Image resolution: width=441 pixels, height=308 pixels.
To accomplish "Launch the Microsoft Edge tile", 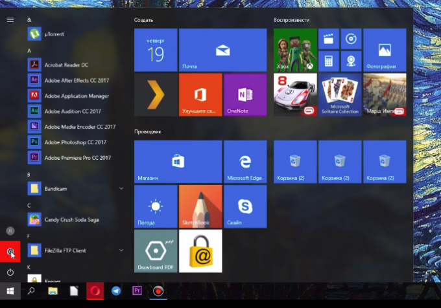I will tap(245, 162).
